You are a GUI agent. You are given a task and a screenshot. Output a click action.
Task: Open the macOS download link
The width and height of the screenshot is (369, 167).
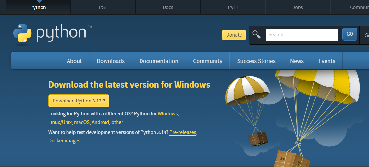(x=81, y=122)
